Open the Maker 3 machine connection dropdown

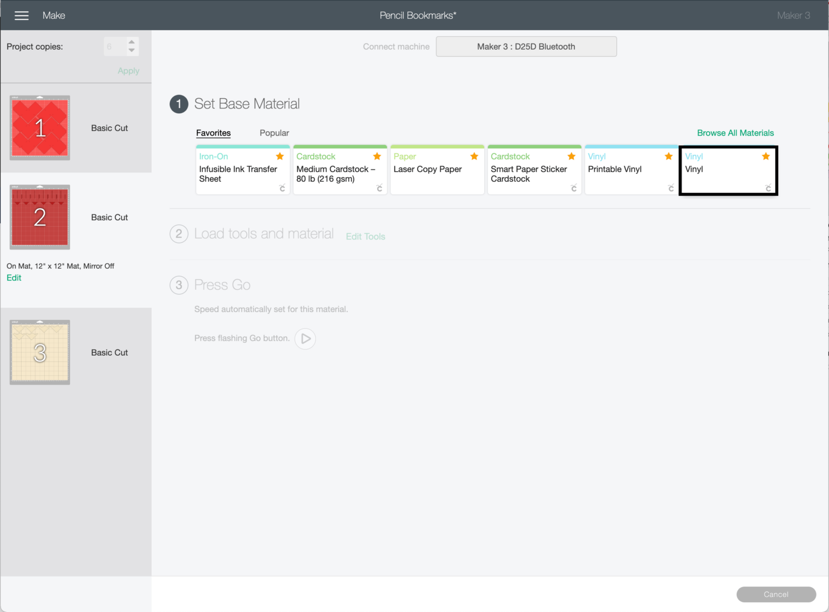(x=526, y=46)
